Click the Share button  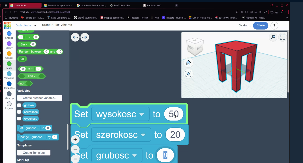(261, 25)
